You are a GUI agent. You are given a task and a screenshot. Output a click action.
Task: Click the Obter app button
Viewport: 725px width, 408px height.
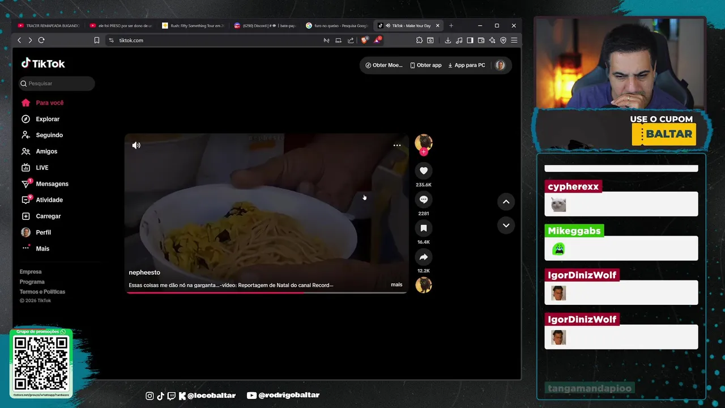click(x=426, y=65)
